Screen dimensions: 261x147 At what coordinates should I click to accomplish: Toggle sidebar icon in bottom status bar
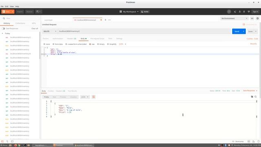pyautogui.click(x=2, y=141)
